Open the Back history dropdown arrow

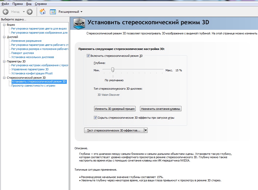click(x=24, y=12)
